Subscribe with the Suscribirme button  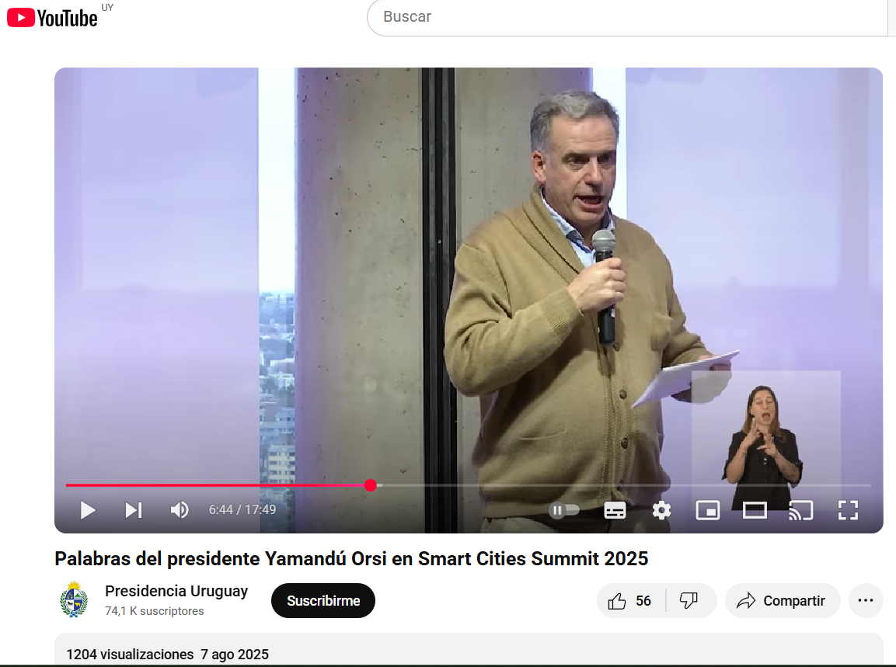pos(322,601)
